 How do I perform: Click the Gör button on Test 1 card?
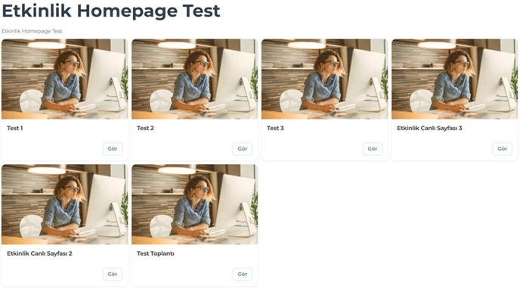pos(113,148)
